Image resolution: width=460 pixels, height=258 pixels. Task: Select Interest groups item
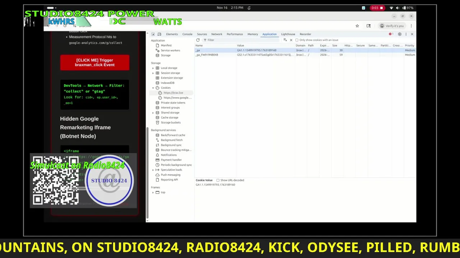click(x=170, y=108)
